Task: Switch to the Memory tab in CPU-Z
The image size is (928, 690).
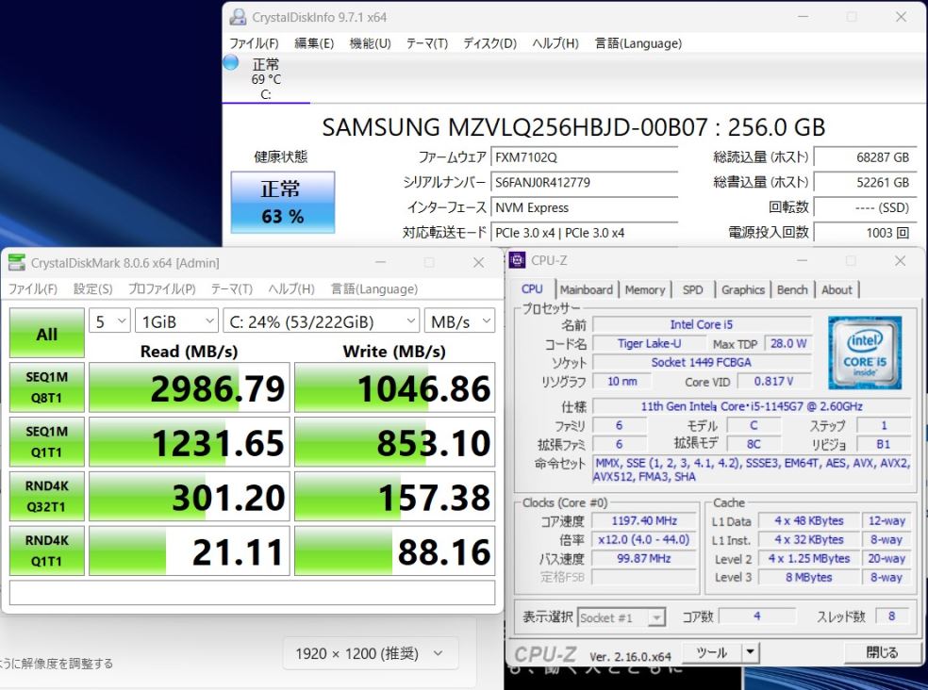Action: pos(644,289)
